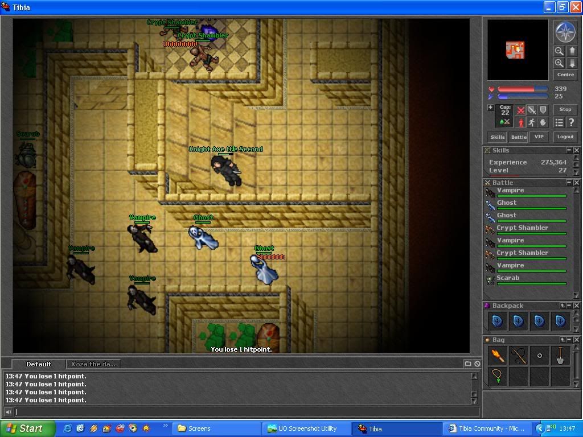This screenshot has height=437, width=583.
Task: Minimize the Battle panel
Action: [x=569, y=183]
